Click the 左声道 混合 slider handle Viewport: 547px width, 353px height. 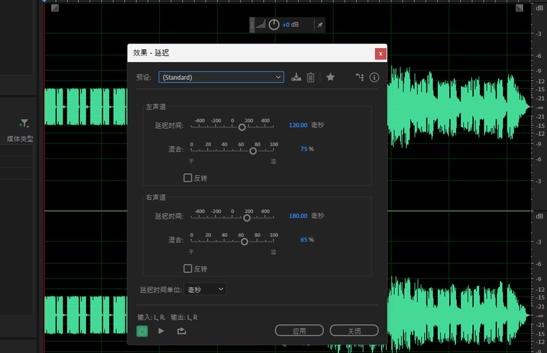pos(253,151)
